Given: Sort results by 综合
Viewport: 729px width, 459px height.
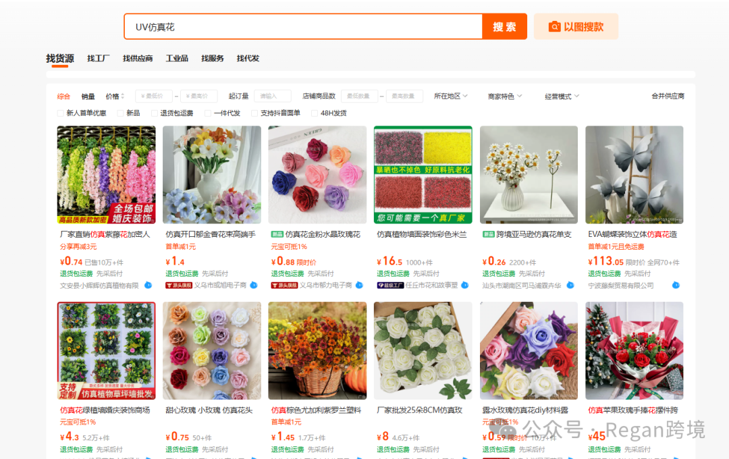Looking at the screenshot, I should coord(63,97).
